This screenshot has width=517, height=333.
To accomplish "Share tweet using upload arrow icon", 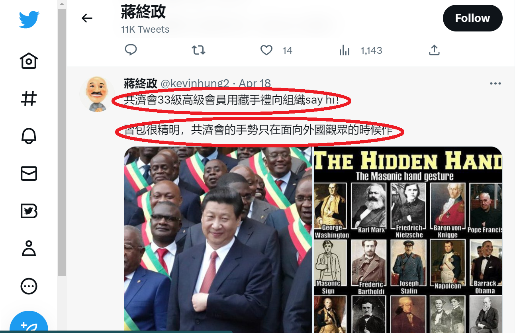I will [x=434, y=50].
